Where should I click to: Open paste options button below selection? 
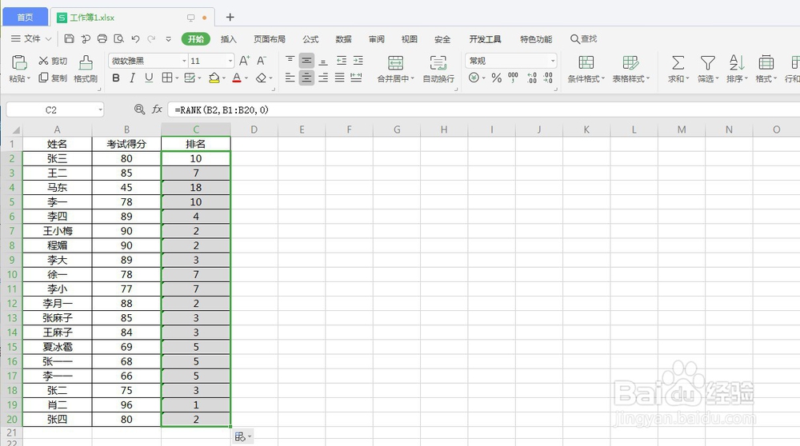tap(243, 437)
